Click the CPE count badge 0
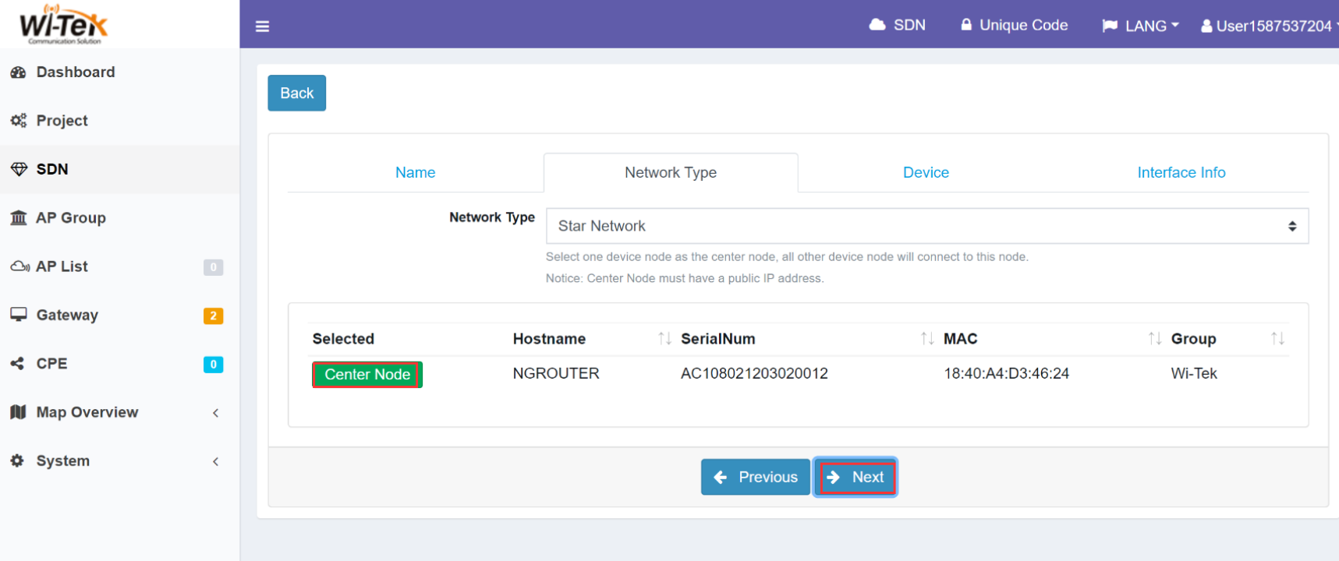This screenshot has width=1339, height=561. pos(213,364)
